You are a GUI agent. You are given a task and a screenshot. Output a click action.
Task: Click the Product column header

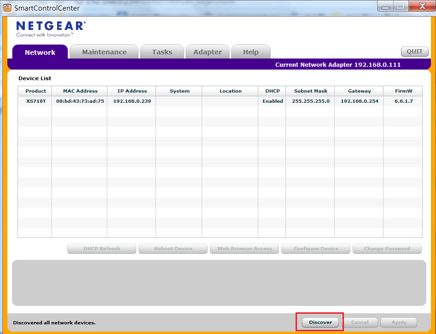(35, 91)
